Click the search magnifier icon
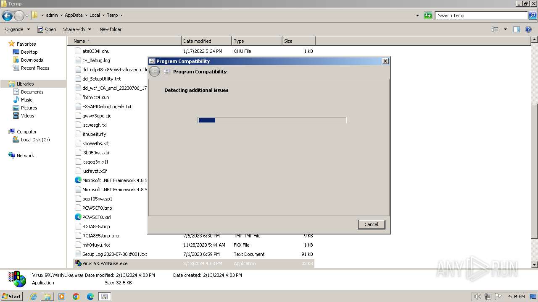Image resolution: width=538 pixels, height=302 pixels. pyautogui.click(x=533, y=16)
